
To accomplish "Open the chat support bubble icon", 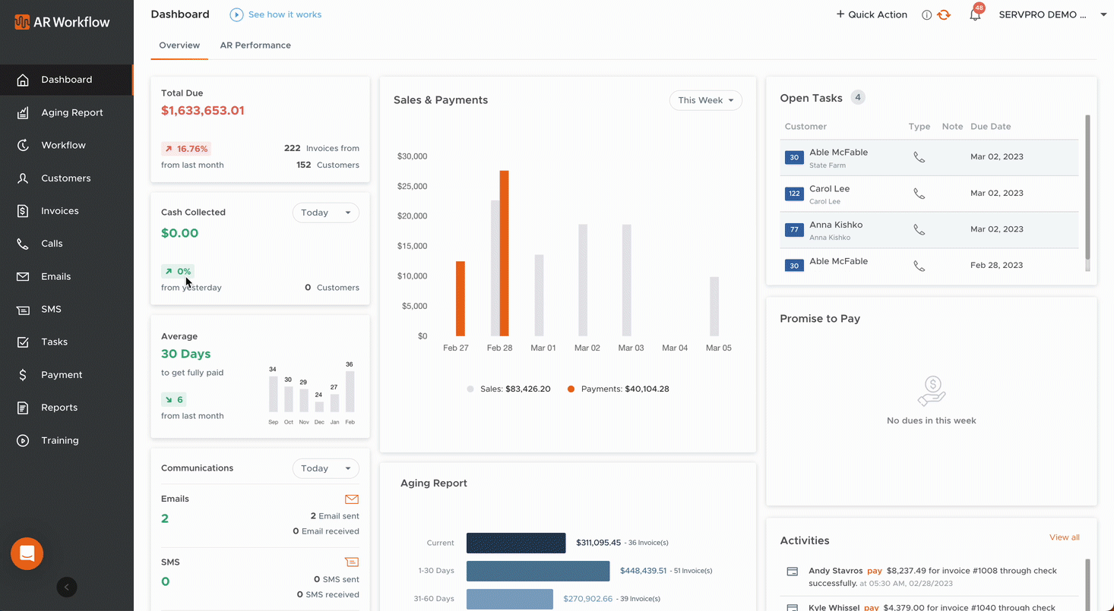I will 27,554.
